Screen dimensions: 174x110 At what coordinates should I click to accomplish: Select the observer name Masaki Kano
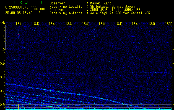point(101,3)
